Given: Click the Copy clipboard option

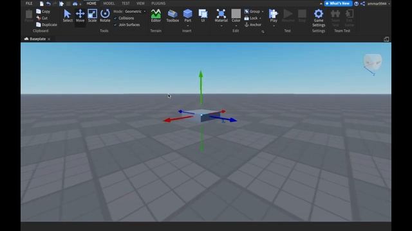Looking at the screenshot, I should [43, 12].
